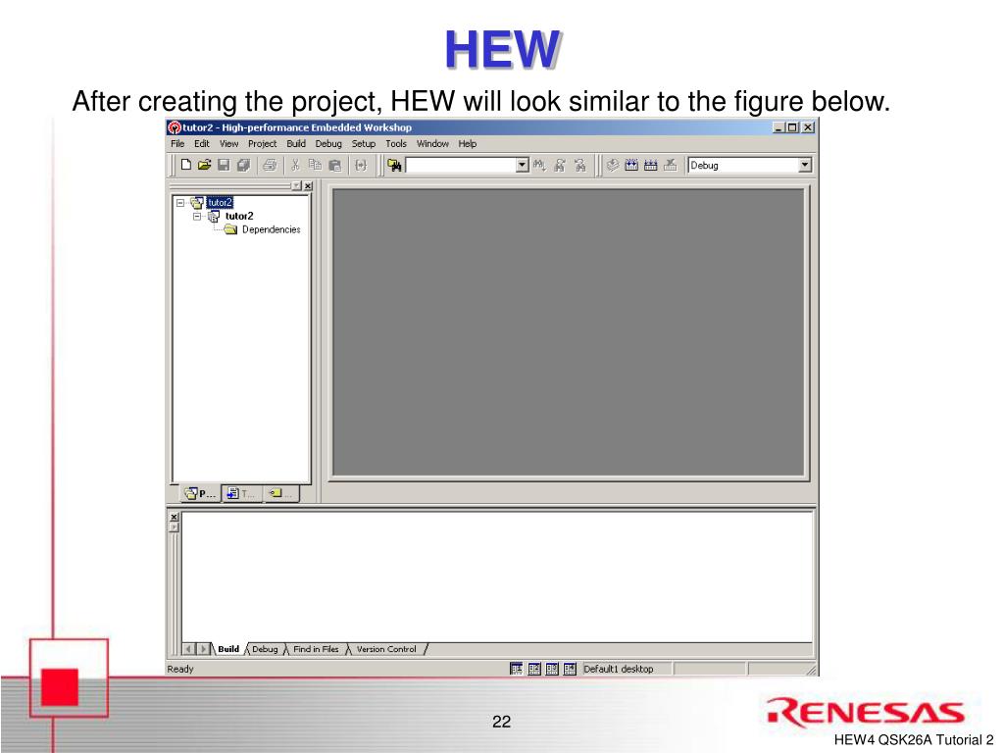
Task: Open the Build menu
Action: 296,144
